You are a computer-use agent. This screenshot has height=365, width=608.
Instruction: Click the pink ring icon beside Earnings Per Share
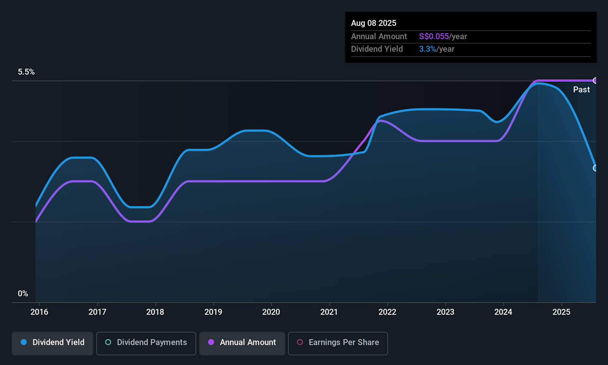(300, 342)
